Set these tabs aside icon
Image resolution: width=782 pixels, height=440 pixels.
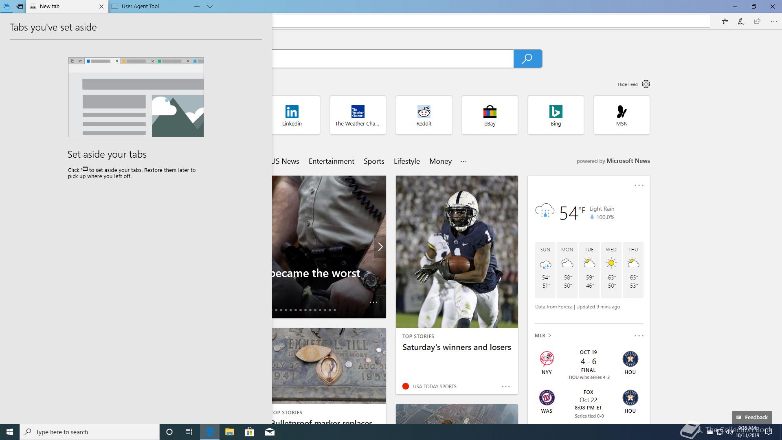coord(20,7)
